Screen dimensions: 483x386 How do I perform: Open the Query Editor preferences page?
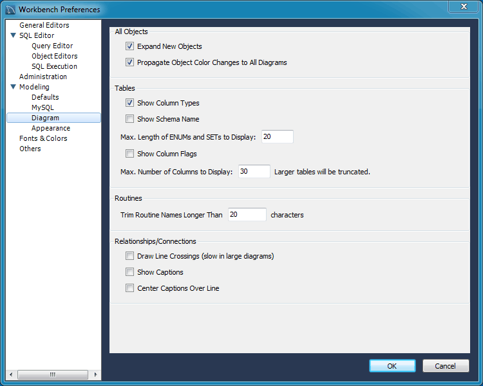click(52, 46)
